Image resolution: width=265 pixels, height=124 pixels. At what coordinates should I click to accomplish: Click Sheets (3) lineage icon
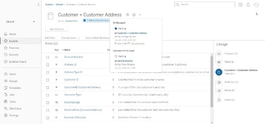(x=219, y=90)
